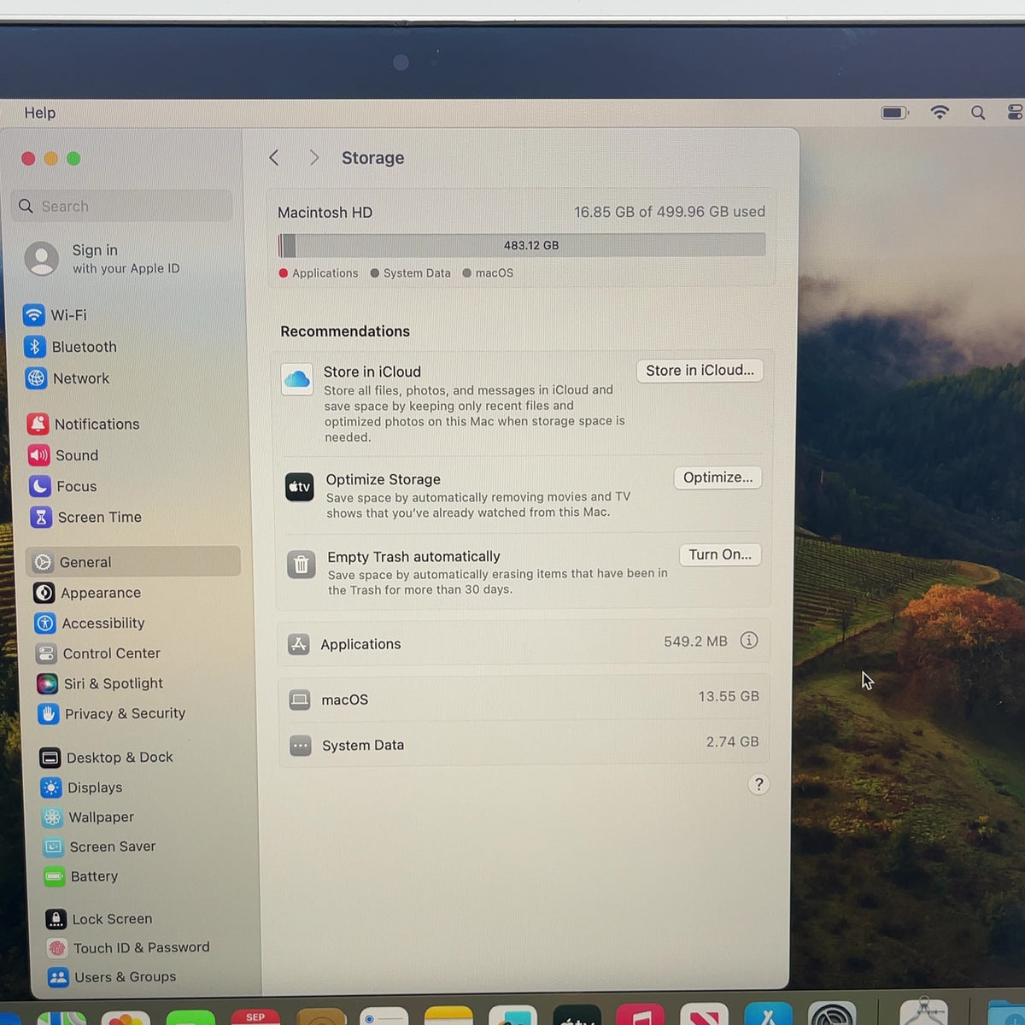Open Privacy & Security settings
This screenshot has height=1025, width=1025.
[x=112, y=713]
